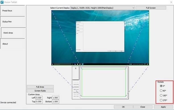Image resolution: width=174 pixels, height=110 pixels.
Task: Click the Full Area button
Action: [x=40, y=87]
